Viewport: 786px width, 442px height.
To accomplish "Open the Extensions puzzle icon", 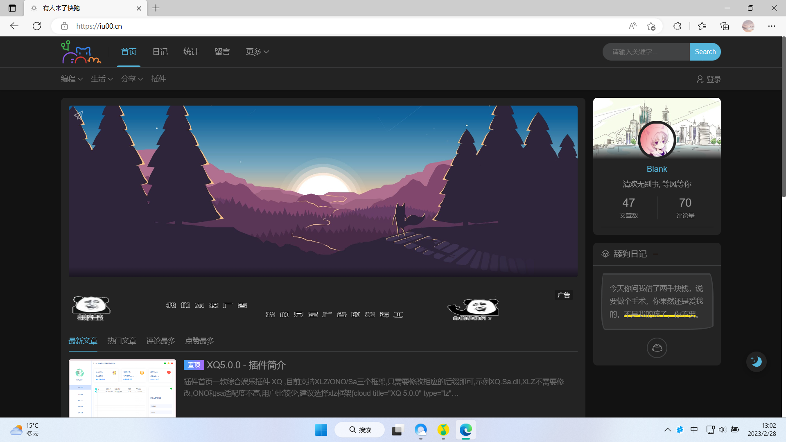I will [677, 26].
